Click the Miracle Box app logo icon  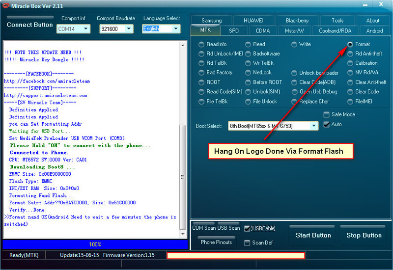tap(5, 5)
